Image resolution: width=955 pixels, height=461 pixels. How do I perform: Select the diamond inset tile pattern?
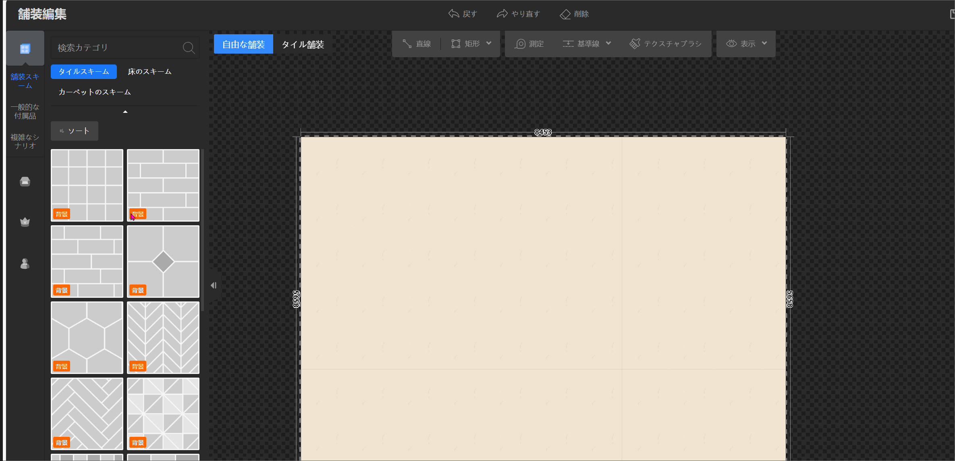(163, 262)
